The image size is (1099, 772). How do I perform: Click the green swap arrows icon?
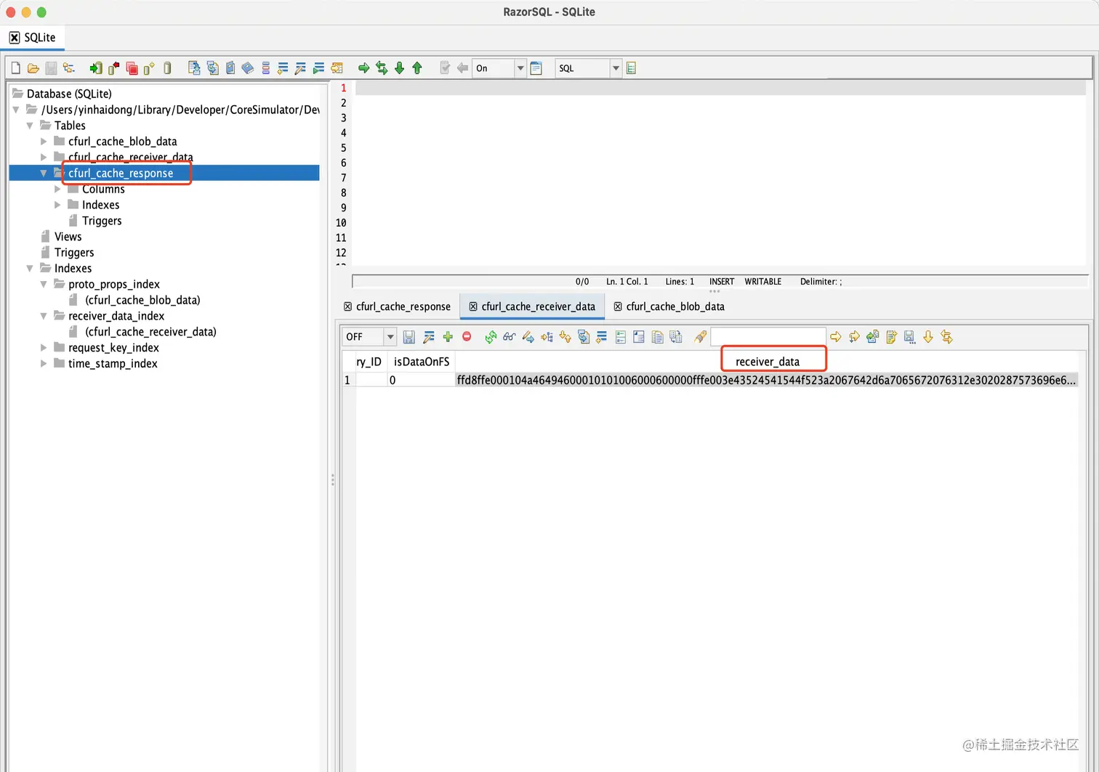point(382,68)
